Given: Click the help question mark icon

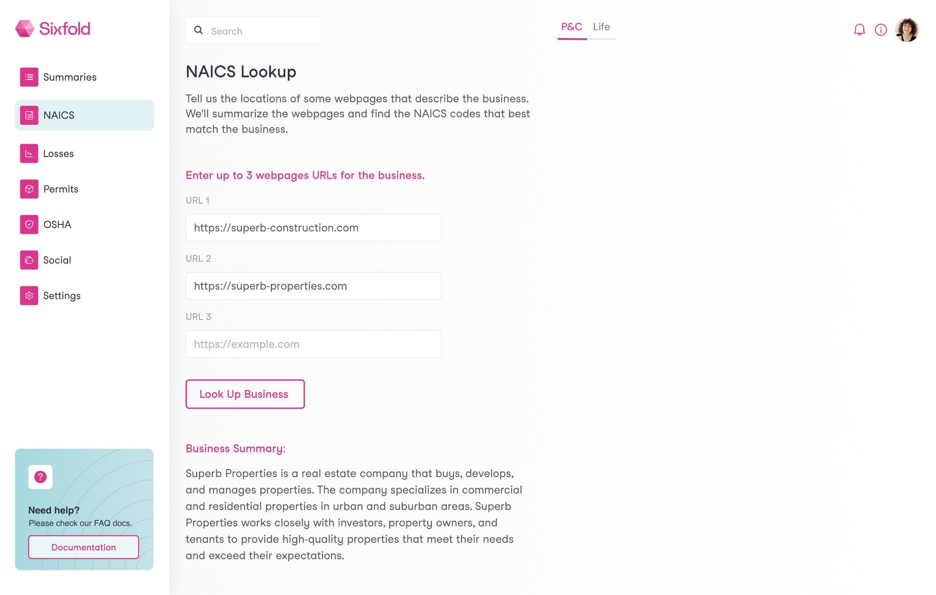Looking at the screenshot, I should 40,477.
